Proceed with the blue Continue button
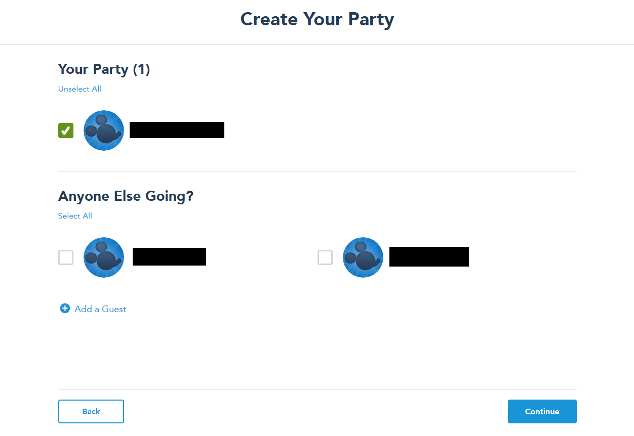 (x=542, y=411)
